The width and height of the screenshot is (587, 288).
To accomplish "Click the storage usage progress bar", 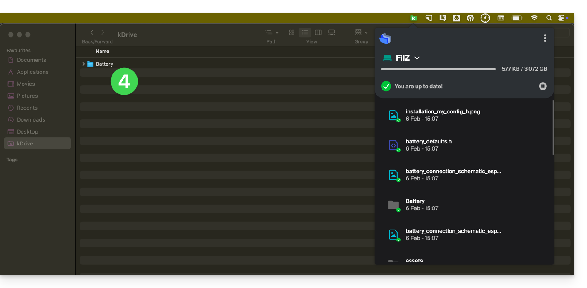I will pyautogui.click(x=438, y=69).
